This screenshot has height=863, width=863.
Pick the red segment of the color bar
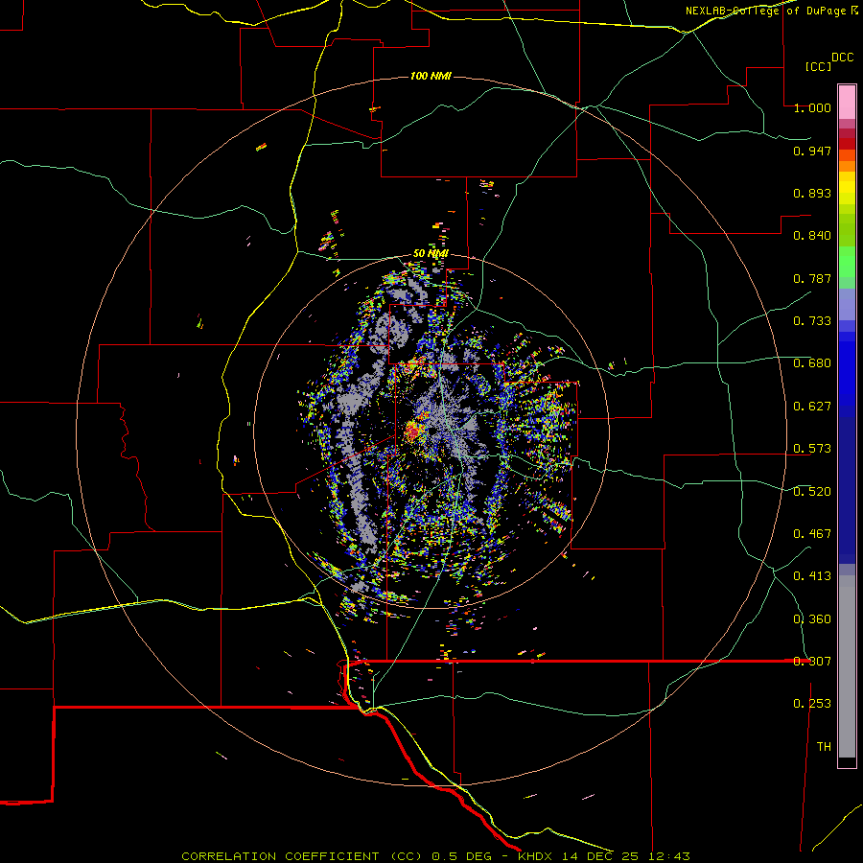847,144
